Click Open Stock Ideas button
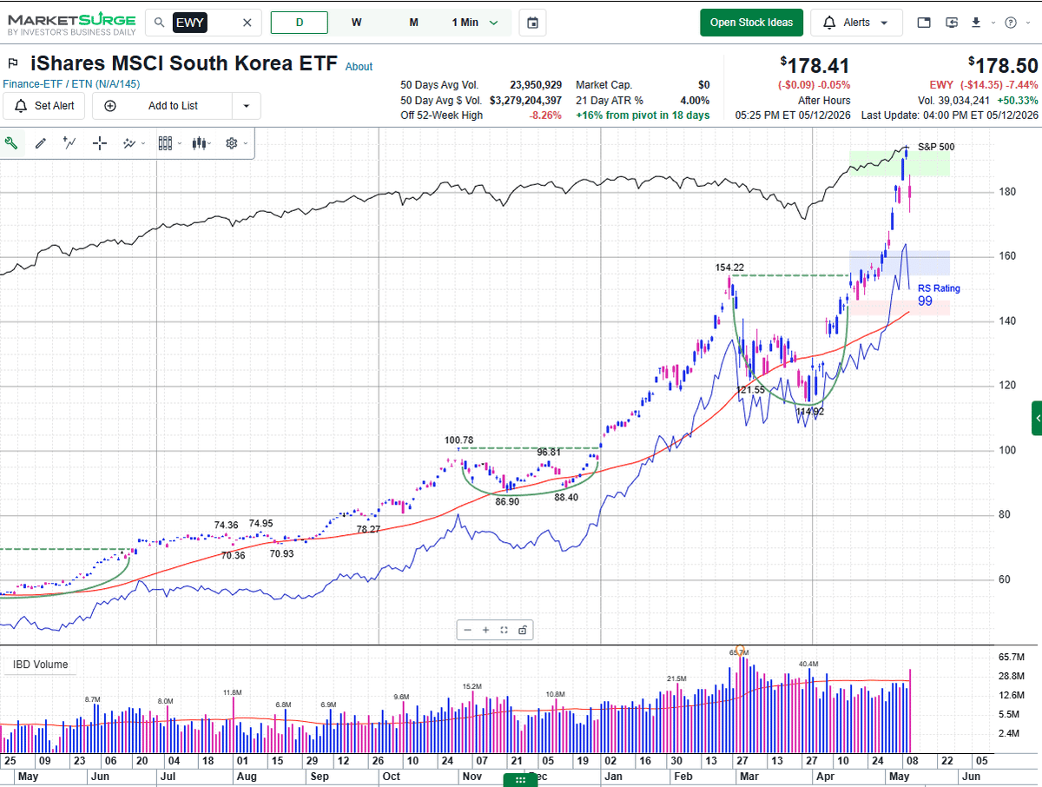Screen dimensions: 1042x787 click(752, 23)
